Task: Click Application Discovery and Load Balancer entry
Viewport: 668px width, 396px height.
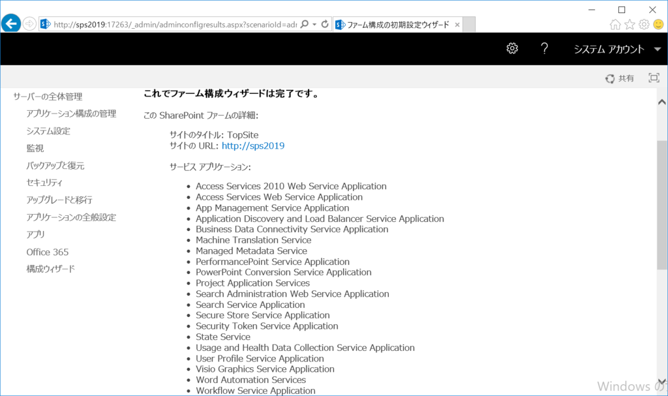Action: point(320,219)
